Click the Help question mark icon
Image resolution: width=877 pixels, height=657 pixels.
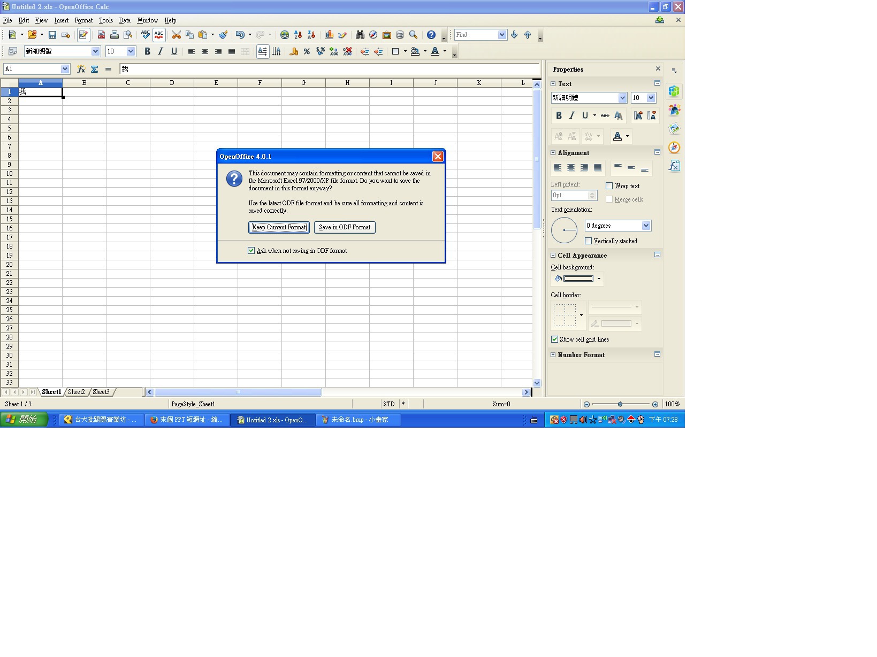[x=431, y=35]
